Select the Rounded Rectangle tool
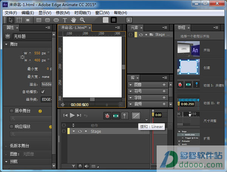227x172 pixels. click(48, 20)
